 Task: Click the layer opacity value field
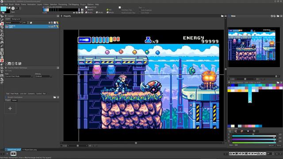(24, 23)
